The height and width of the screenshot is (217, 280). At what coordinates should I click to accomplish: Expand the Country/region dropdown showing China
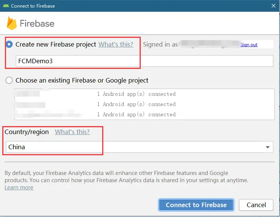coord(268,147)
